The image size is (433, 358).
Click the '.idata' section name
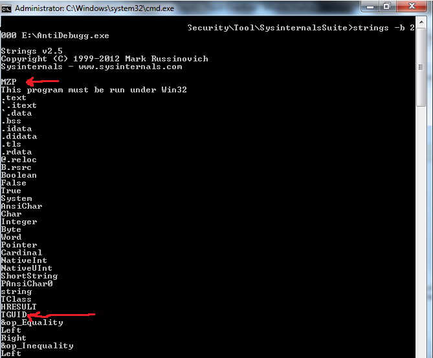pyautogui.click(x=16, y=129)
